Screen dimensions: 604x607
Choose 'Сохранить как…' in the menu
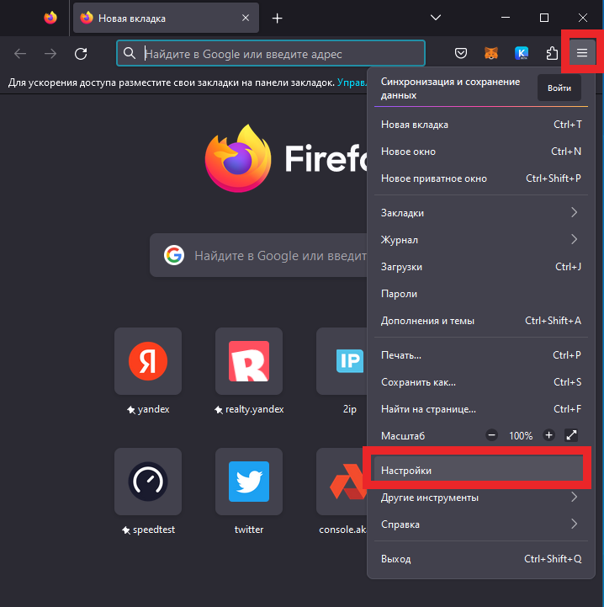tap(481, 382)
